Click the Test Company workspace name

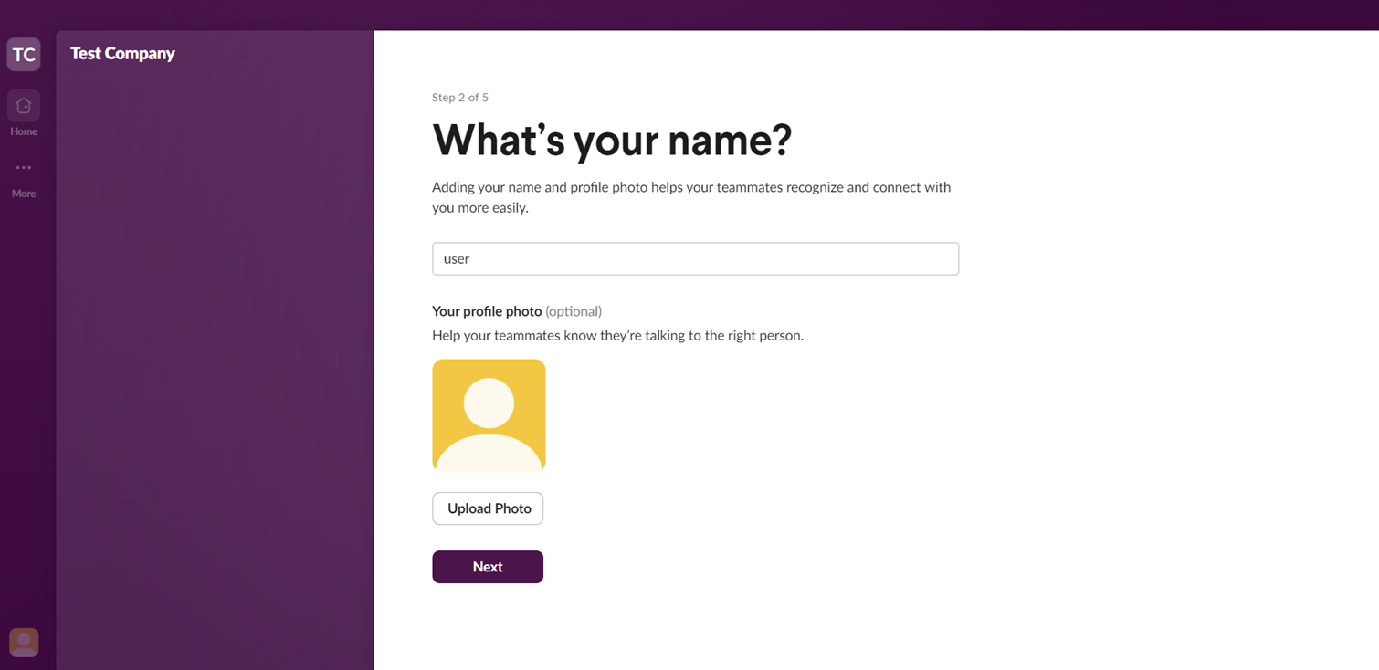(122, 53)
